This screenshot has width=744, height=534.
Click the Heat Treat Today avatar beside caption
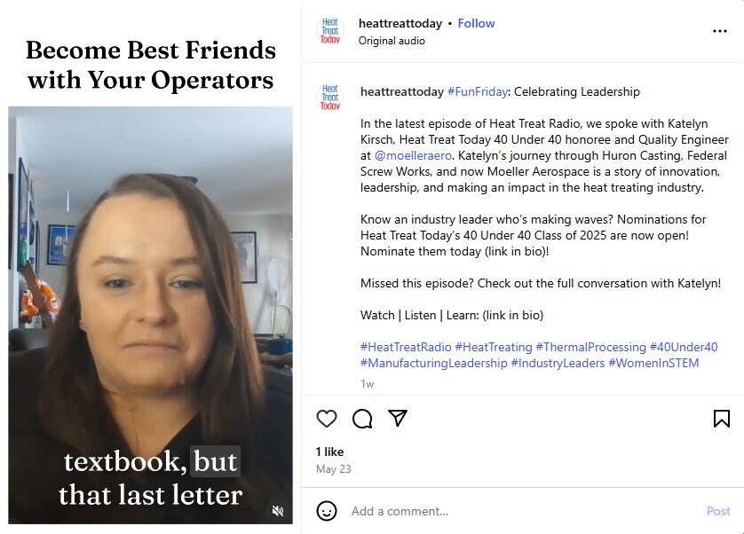point(330,98)
